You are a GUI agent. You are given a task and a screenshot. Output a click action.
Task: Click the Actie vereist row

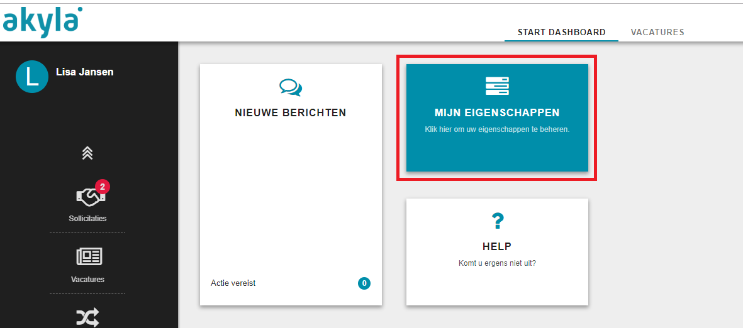pos(291,283)
